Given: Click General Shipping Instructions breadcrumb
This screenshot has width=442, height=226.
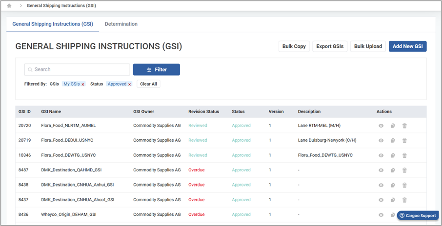Looking at the screenshot, I should 61,6.
